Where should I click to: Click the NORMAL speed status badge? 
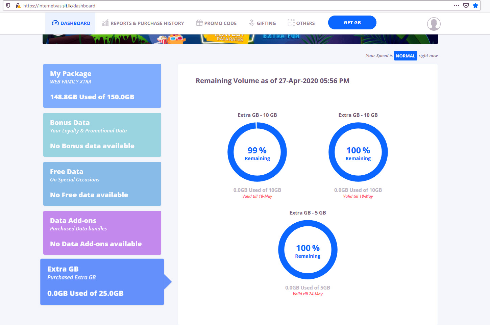pyautogui.click(x=406, y=56)
